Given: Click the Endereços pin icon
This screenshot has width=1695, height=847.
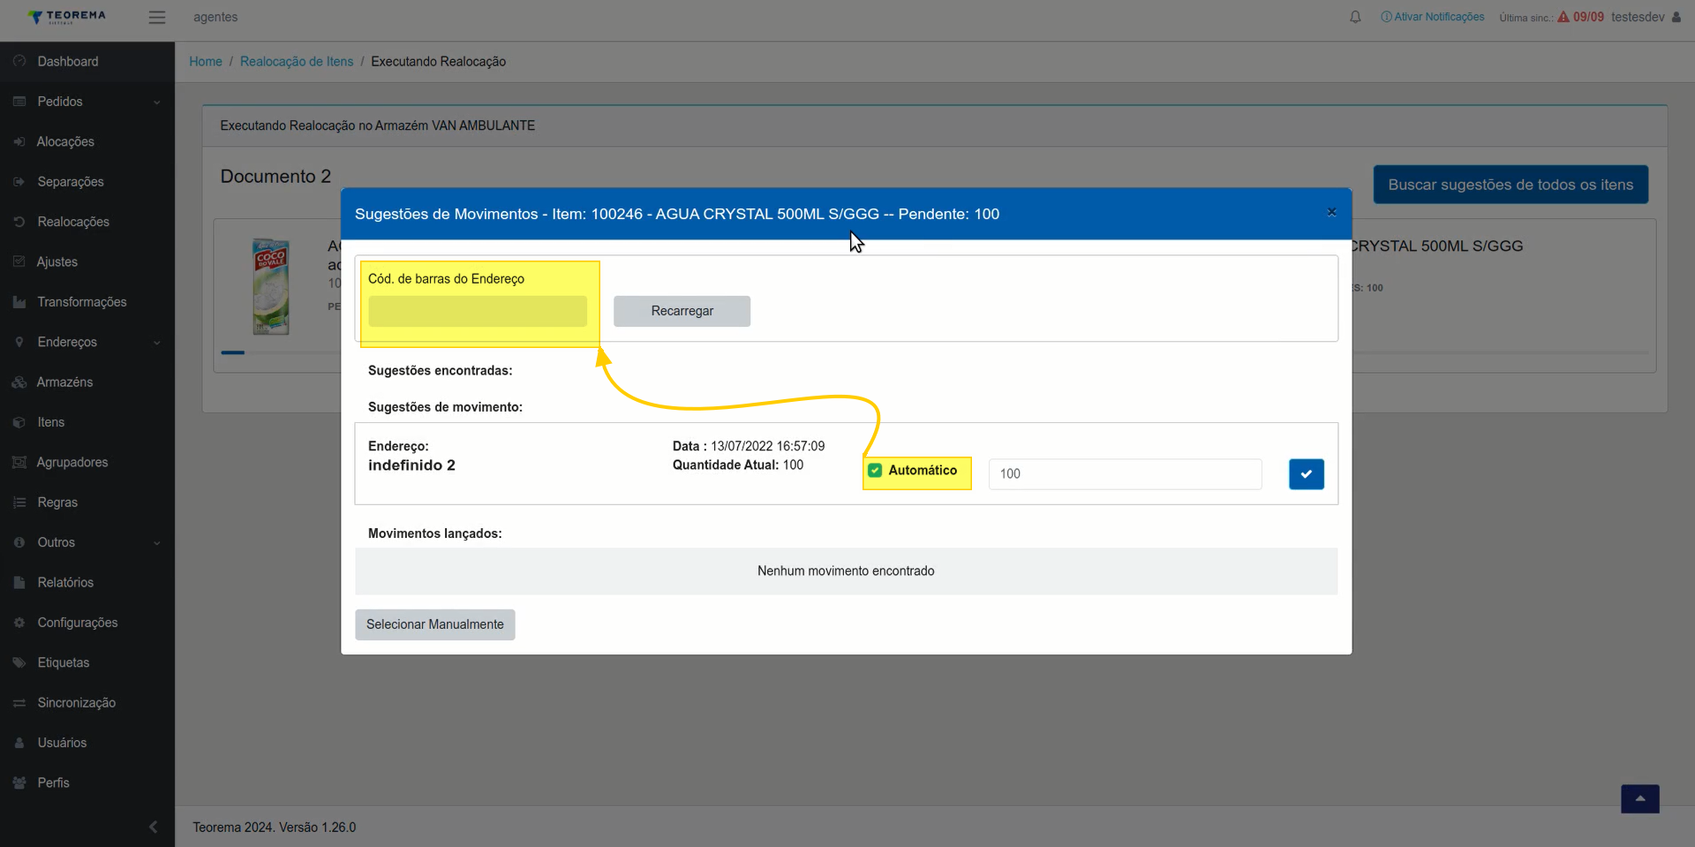Looking at the screenshot, I should tap(19, 342).
